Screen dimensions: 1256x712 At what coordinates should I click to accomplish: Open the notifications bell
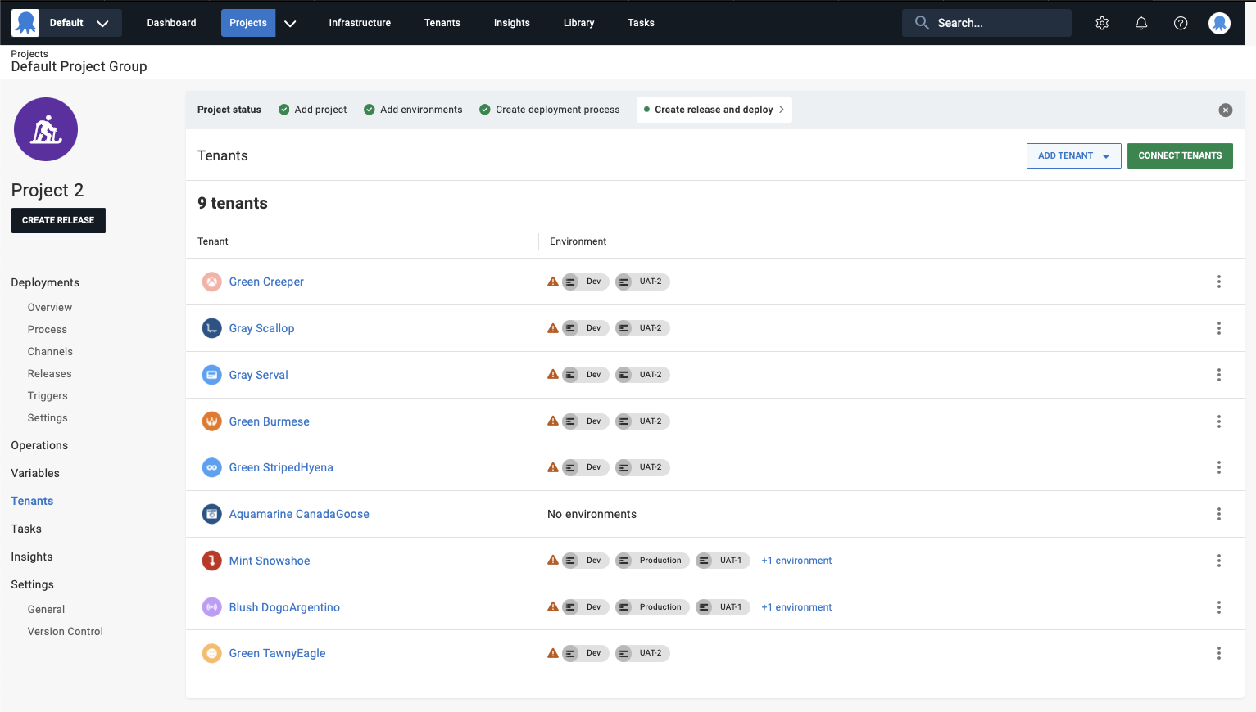click(x=1141, y=23)
